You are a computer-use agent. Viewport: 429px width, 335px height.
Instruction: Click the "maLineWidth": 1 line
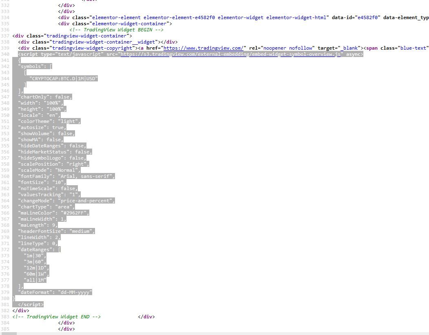42,219
